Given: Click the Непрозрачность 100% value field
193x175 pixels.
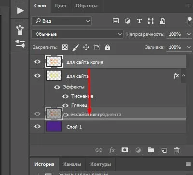Looking at the screenshot, I should (175, 34).
